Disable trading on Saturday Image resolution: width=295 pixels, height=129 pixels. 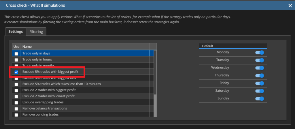[260, 91]
